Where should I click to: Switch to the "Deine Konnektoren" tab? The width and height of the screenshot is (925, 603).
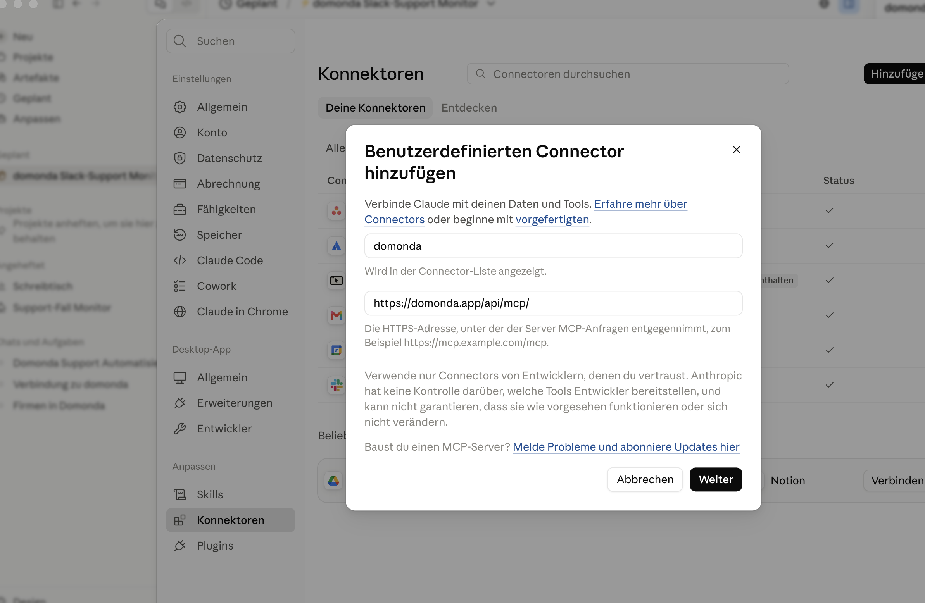point(375,108)
